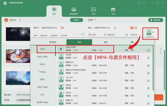
Task: Click the 高清720P preset icon
Action: 61,102
